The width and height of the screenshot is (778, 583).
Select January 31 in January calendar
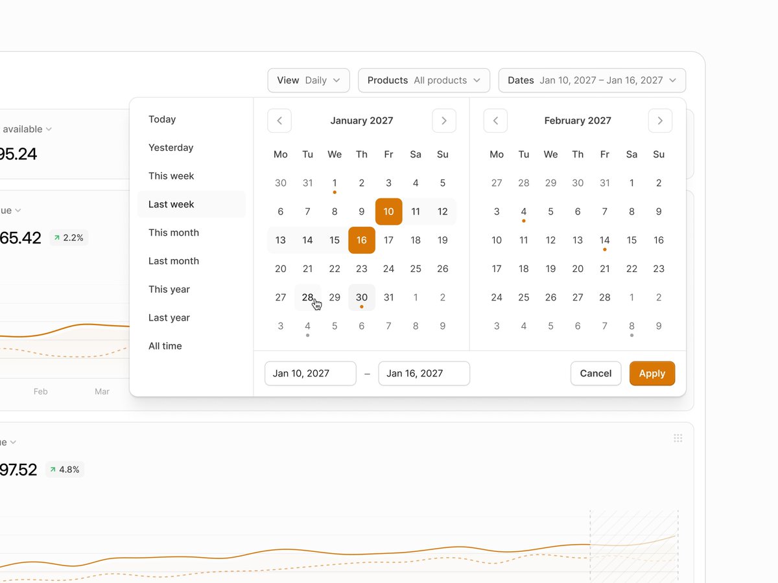[x=389, y=297]
